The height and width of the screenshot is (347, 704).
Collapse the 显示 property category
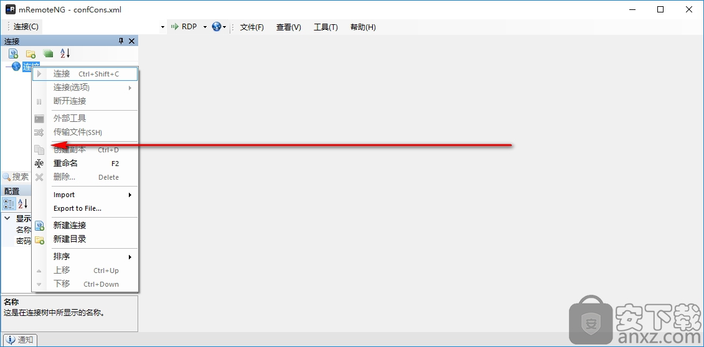(7, 218)
